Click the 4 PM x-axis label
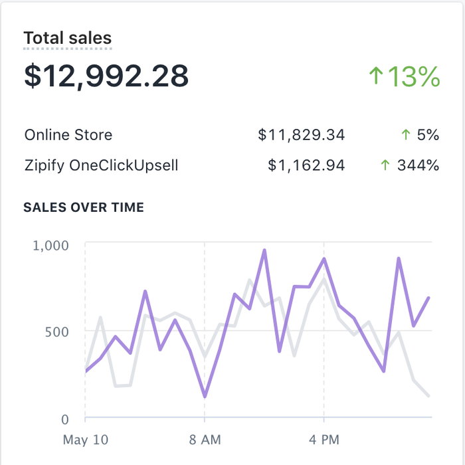The image size is (465, 465). pos(324,439)
